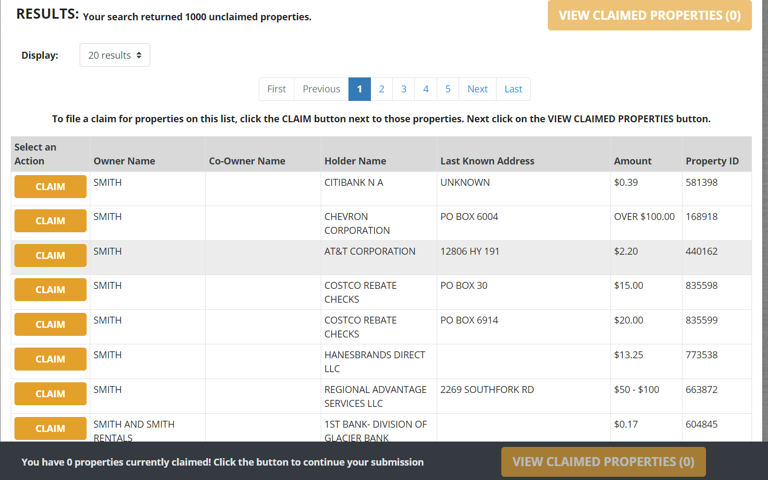The width and height of the screenshot is (768, 480).
Task: Go to page 5 of results
Action: 447,89
